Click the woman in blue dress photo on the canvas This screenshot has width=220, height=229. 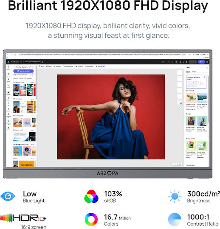pos(111,117)
